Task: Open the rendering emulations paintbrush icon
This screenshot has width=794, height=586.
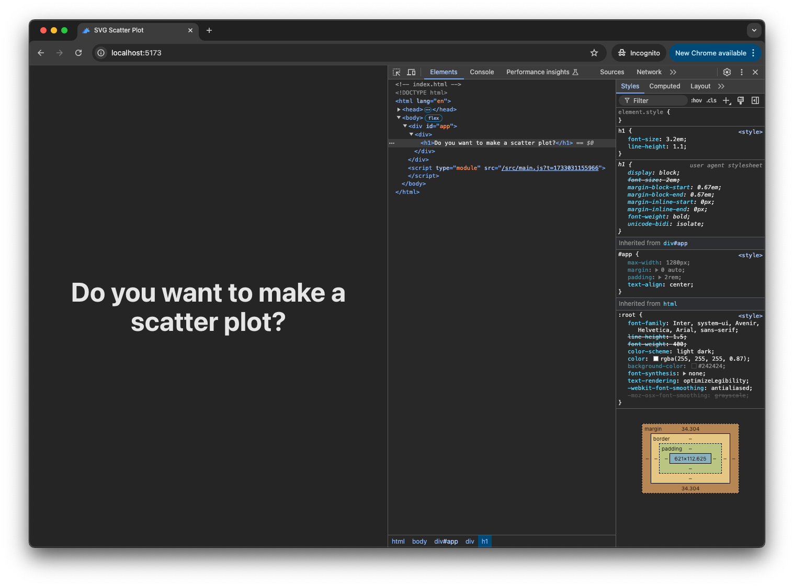Action: click(x=741, y=100)
